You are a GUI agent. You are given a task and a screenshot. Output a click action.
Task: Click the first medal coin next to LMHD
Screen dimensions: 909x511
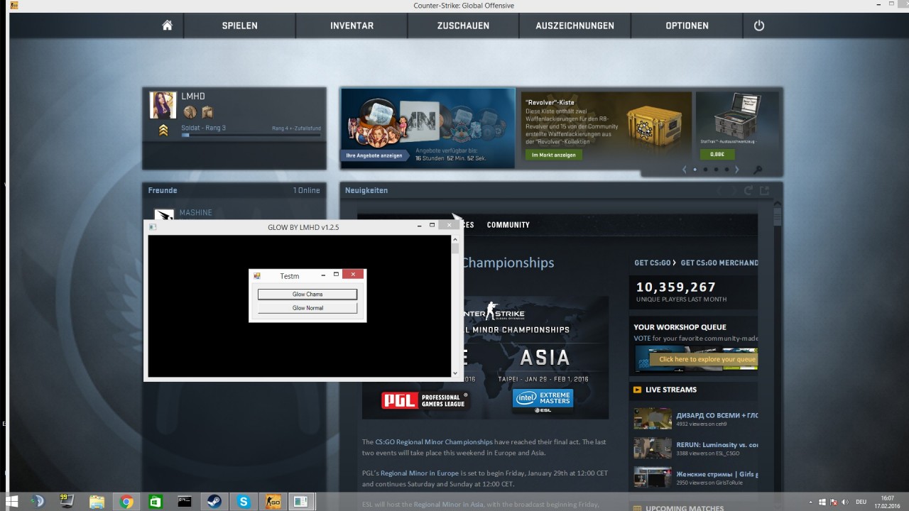pyautogui.click(x=190, y=111)
